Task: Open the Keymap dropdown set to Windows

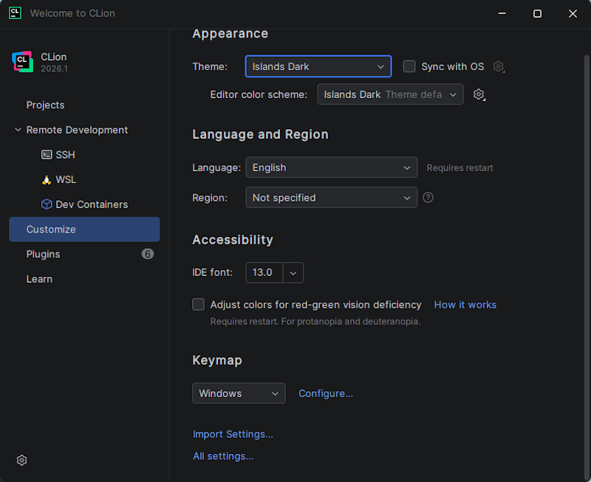Action: click(x=239, y=393)
